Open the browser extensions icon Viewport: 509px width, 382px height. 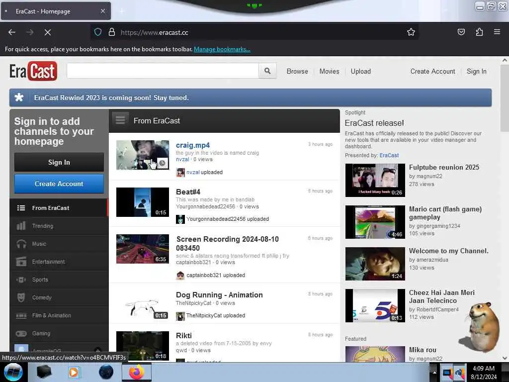tap(479, 32)
